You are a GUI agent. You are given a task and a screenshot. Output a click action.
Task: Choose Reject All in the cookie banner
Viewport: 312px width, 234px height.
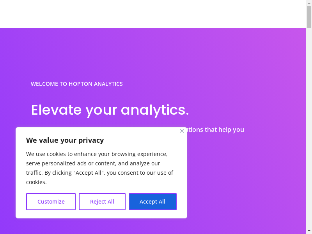(x=102, y=202)
